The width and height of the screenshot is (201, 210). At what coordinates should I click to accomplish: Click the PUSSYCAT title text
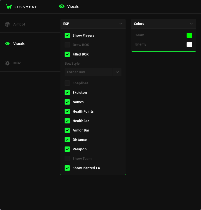pos(26,7)
